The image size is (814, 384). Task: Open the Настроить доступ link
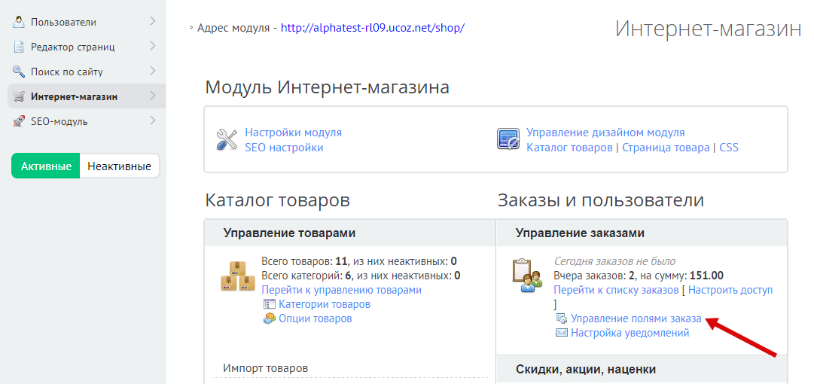click(x=730, y=290)
